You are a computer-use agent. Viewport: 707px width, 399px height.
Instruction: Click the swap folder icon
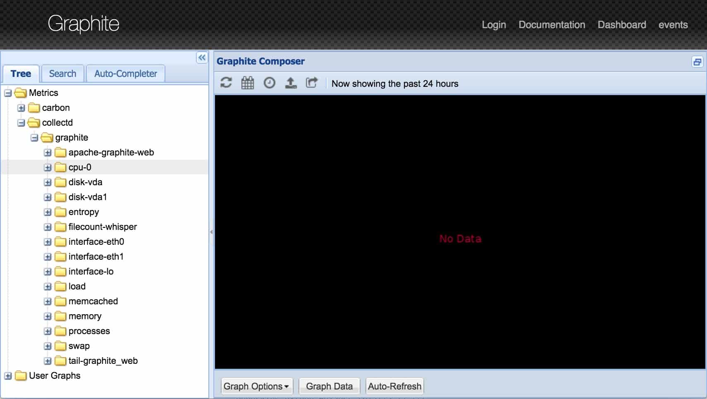click(60, 346)
